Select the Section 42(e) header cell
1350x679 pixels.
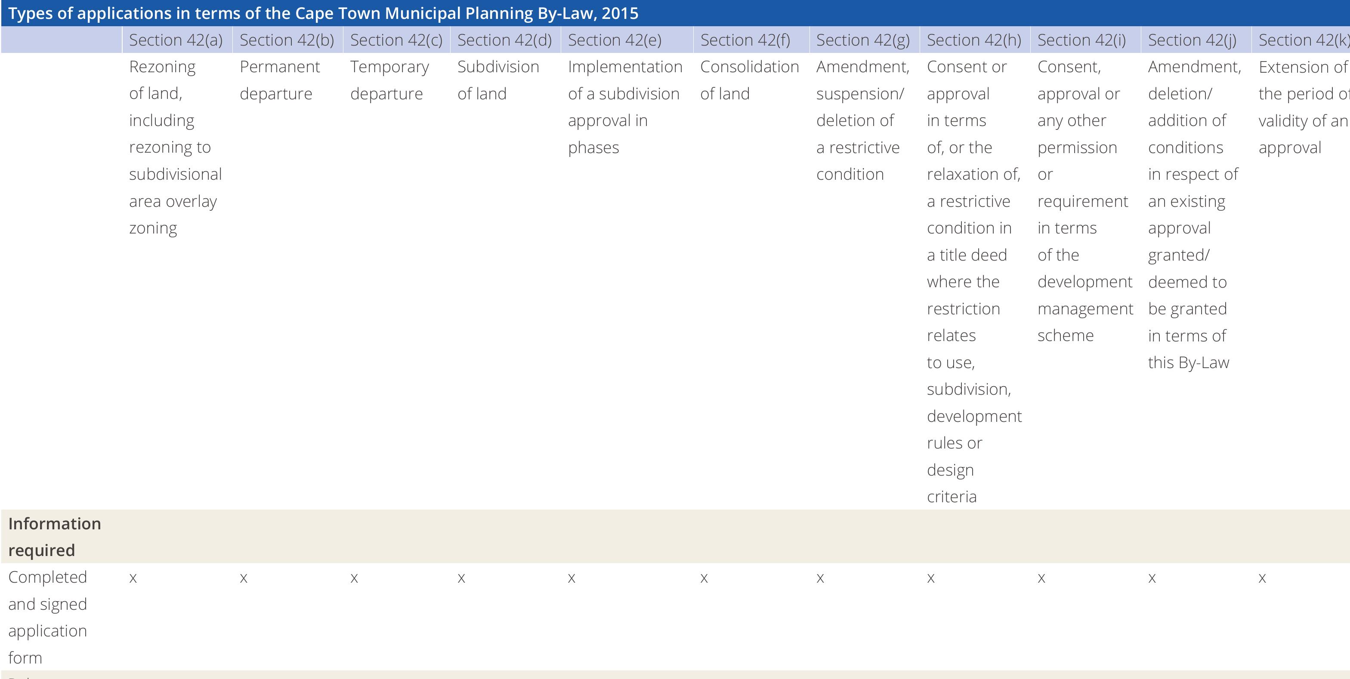[x=615, y=40]
